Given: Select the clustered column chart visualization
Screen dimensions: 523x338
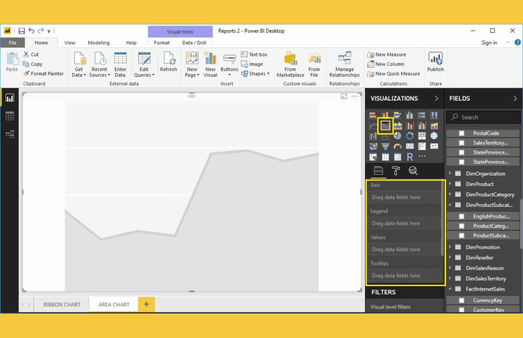Looking at the screenshot, I should [410, 115].
